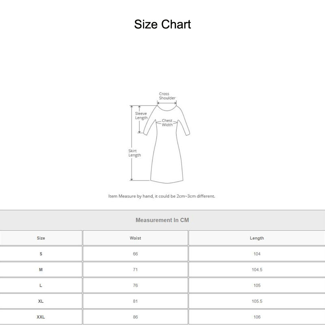Select the S size cell
The image size is (325, 325).
41,254
